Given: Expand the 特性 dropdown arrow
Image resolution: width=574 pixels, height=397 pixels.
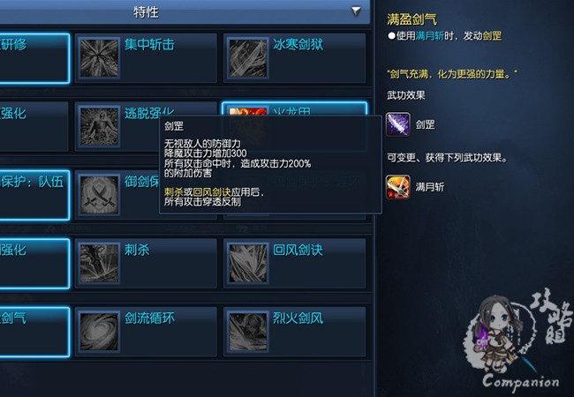Looking at the screenshot, I should coord(356,11).
